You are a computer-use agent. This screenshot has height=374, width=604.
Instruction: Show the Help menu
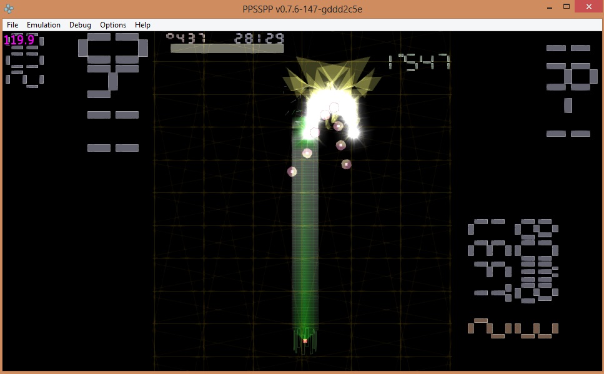point(142,25)
